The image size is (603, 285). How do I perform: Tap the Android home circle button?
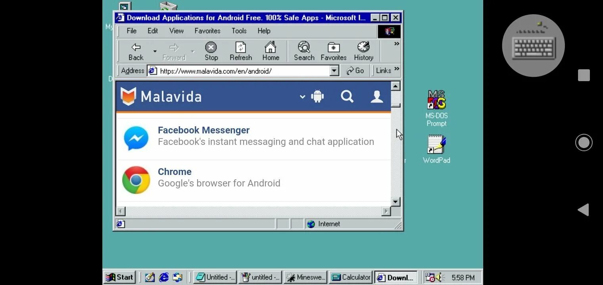584,142
